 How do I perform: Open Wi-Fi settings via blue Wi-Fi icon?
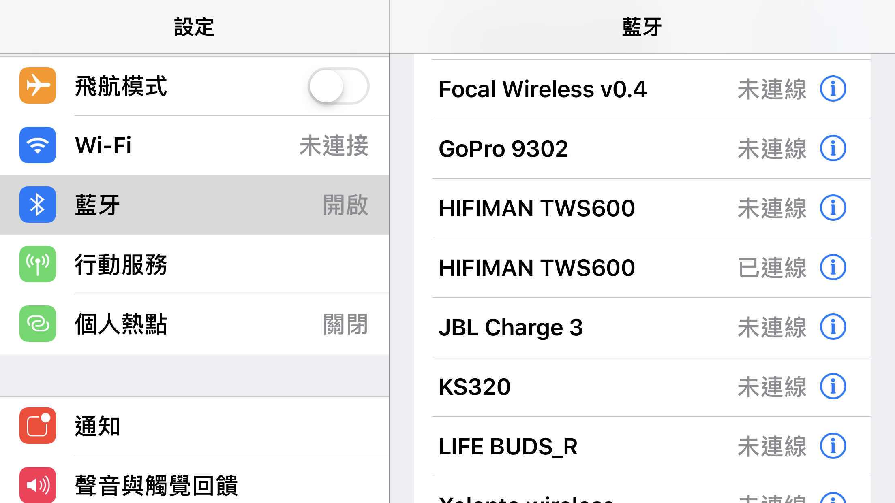click(x=38, y=145)
